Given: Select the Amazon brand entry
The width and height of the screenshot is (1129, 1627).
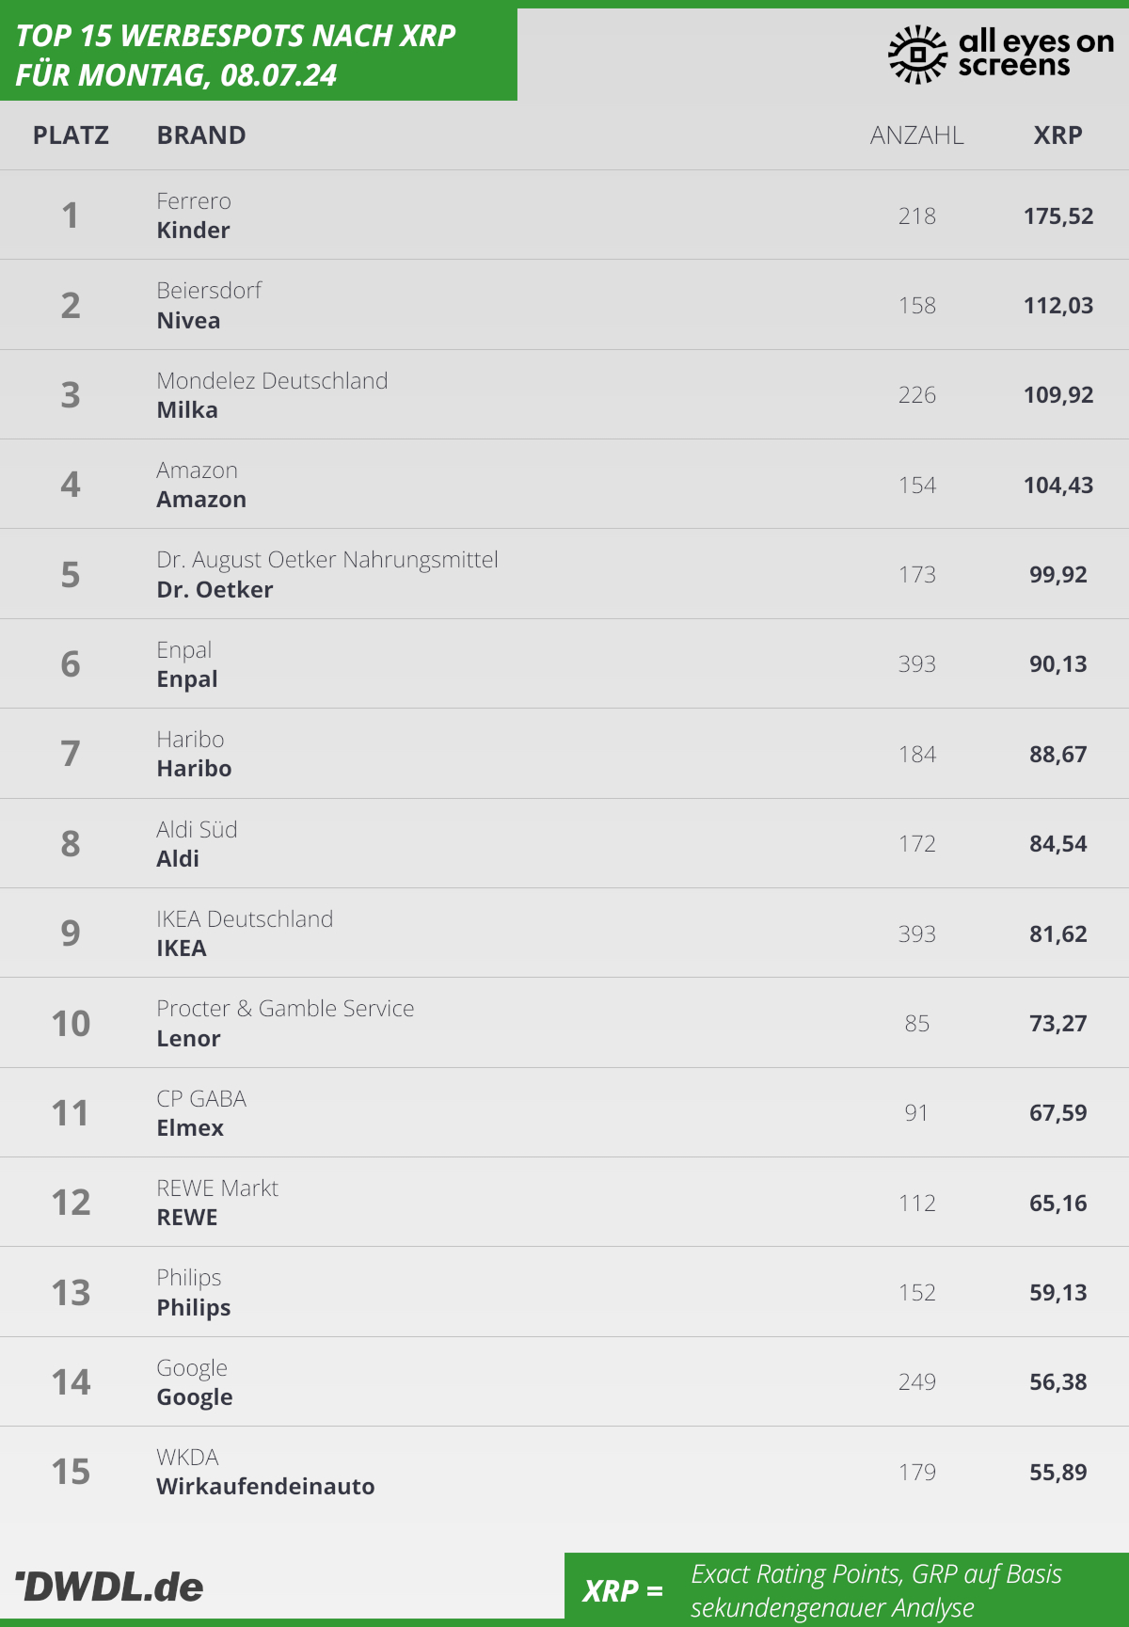Looking at the screenshot, I should click(201, 500).
